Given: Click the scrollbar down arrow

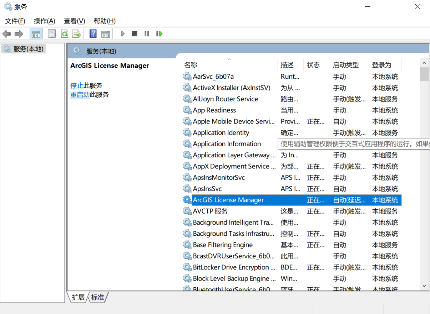Looking at the screenshot, I should tap(424, 286).
